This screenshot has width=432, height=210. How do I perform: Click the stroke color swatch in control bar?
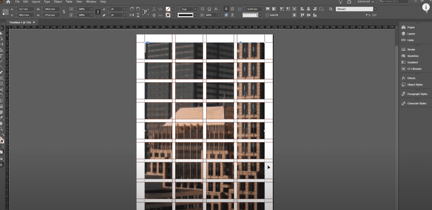point(168,15)
